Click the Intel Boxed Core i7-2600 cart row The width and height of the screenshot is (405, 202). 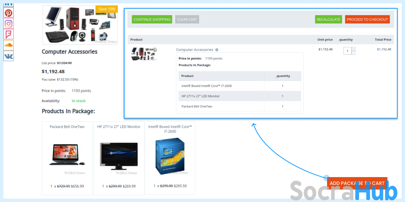coord(240,86)
